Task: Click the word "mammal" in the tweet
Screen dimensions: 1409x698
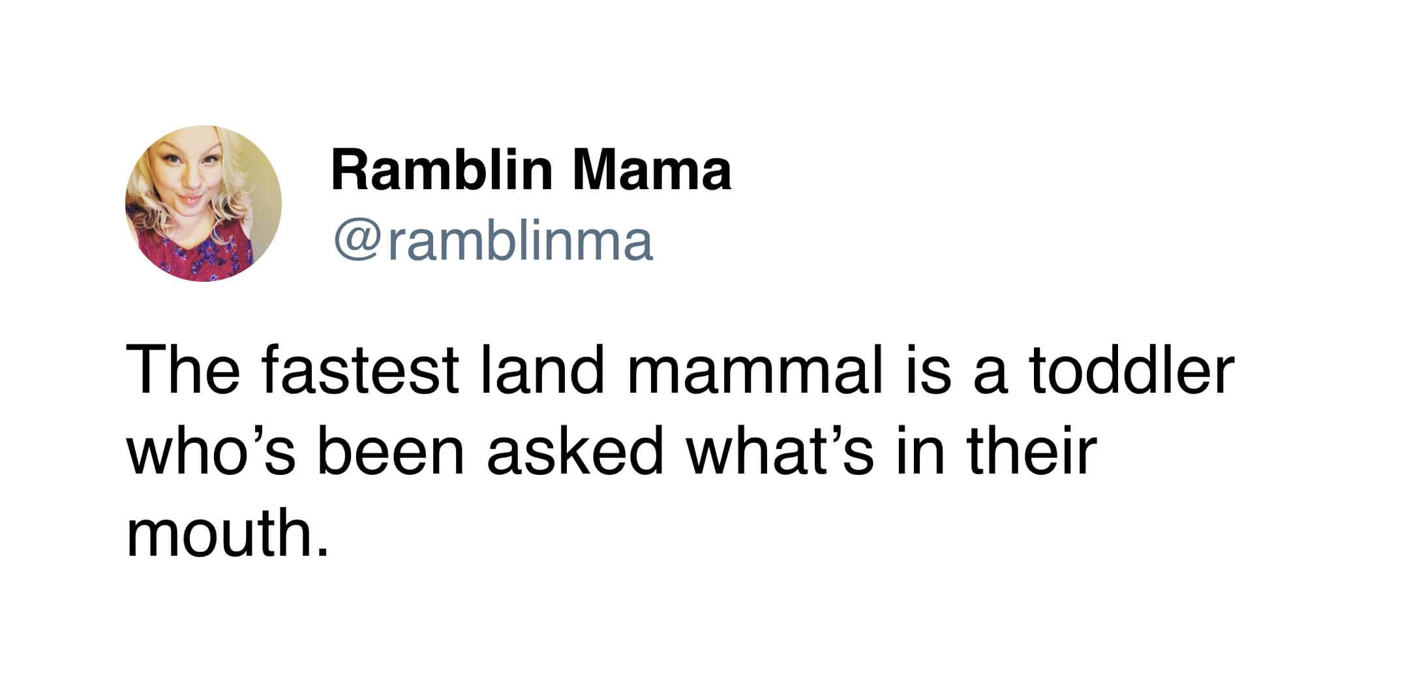Action: point(755,372)
